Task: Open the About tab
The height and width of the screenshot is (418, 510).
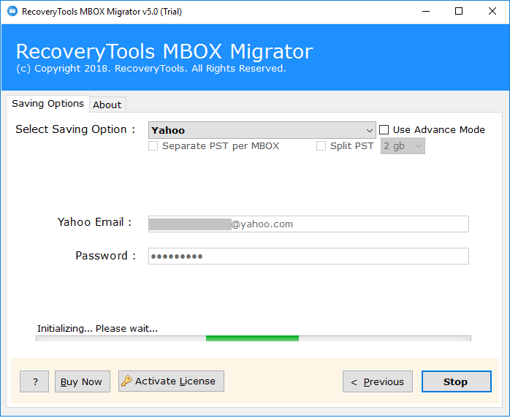Action: (x=107, y=104)
